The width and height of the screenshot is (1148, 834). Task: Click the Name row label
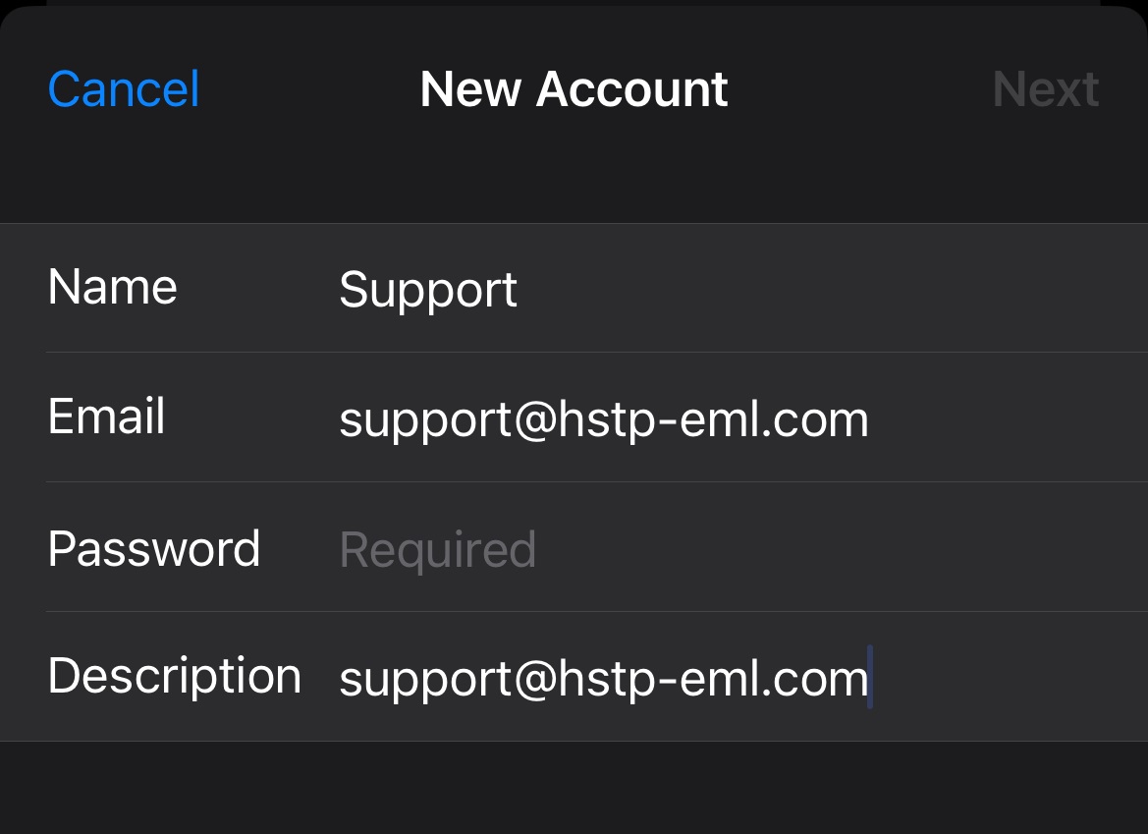[x=112, y=288]
